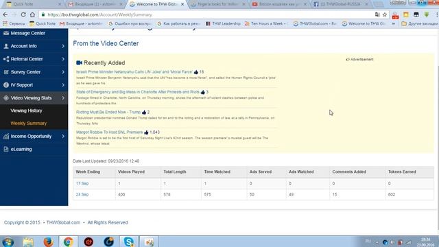
Task: Click the Income Opportunity chart icon
Action: click(6, 137)
